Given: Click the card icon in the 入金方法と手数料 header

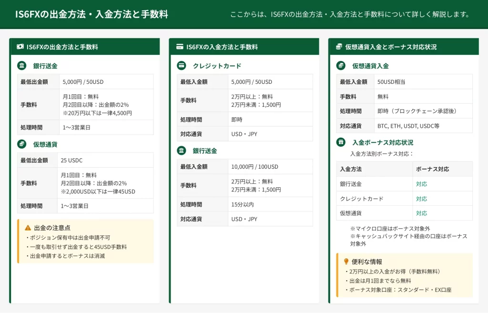Looking at the screenshot, I should pyautogui.click(x=180, y=47).
